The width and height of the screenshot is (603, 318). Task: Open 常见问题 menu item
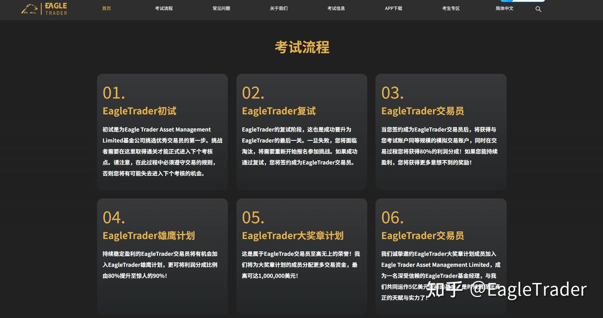click(221, 8)
